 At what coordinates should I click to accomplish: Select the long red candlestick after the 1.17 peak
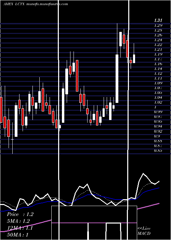pyautogui.click(x=77, y=76)
